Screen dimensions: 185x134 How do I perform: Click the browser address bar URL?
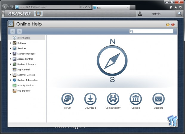coord(33,7)
